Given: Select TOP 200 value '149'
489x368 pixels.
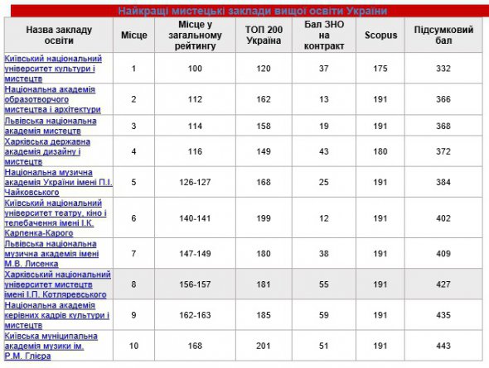Looking at the screenshot, I should point(264,151).
